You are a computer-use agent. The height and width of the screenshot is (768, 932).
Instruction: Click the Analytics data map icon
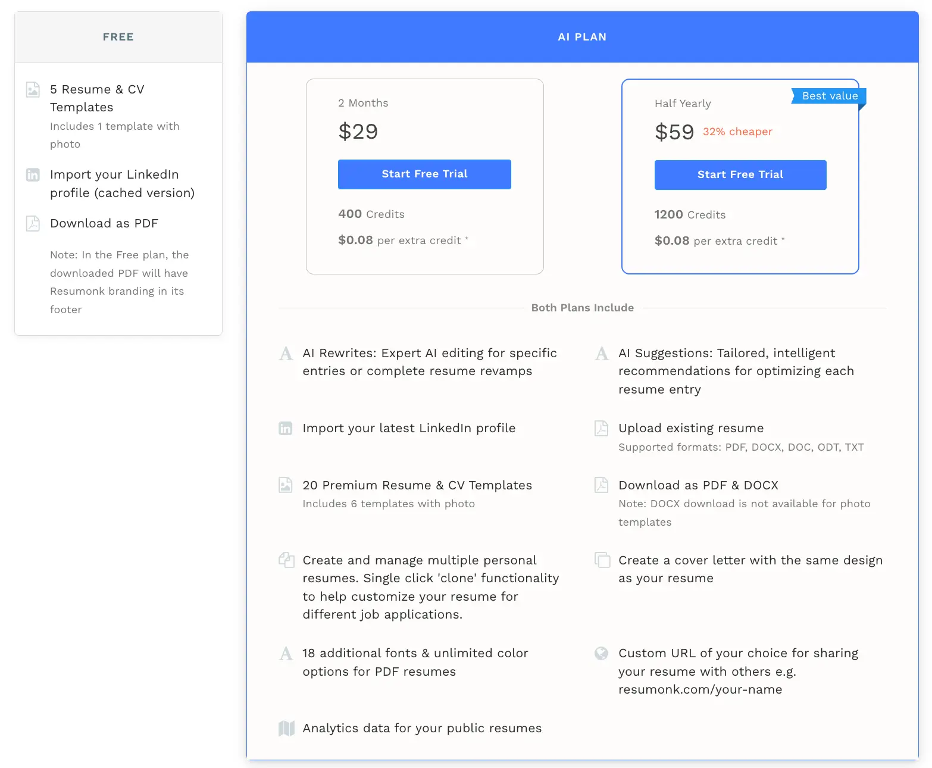286,728
